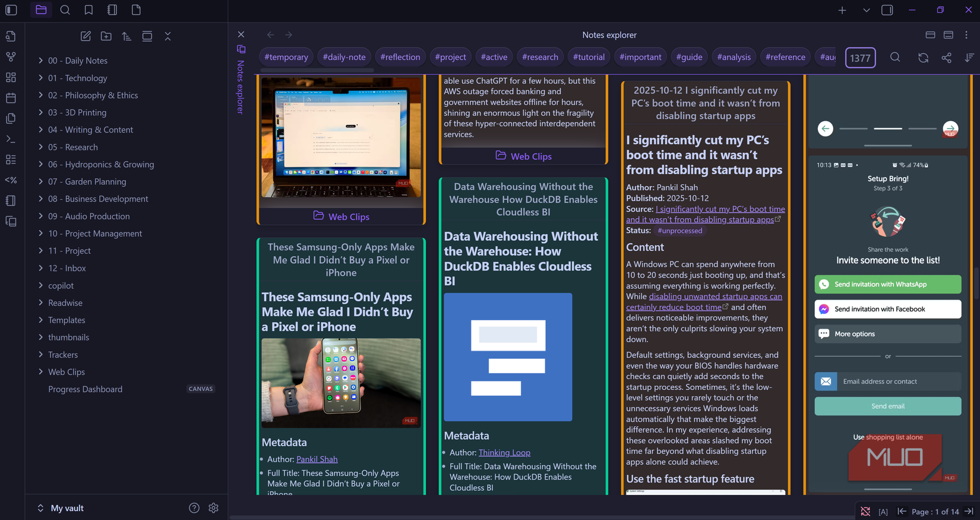Open today's daily note calendar icon

pos(11,98)
